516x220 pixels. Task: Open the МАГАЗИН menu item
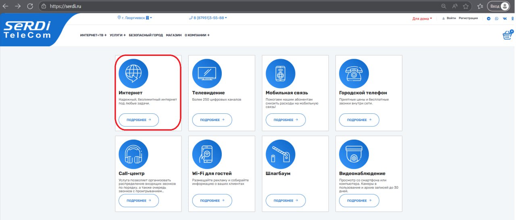(174, 35)
